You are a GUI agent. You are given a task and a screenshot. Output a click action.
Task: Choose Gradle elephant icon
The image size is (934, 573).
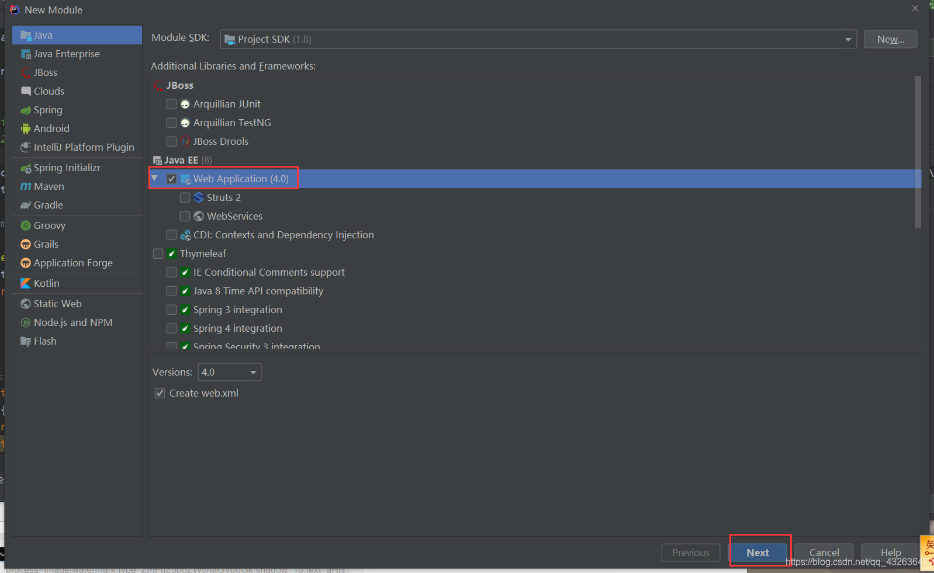(26, 205)
